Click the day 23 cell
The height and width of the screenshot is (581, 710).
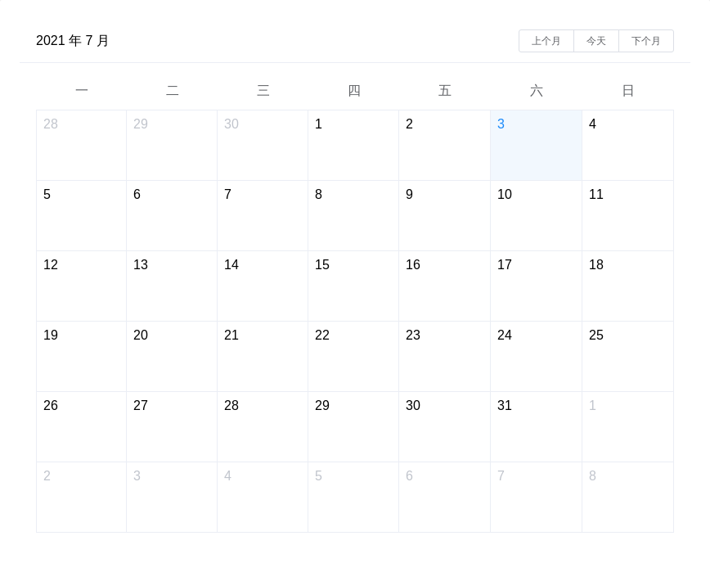pos(444,357)
